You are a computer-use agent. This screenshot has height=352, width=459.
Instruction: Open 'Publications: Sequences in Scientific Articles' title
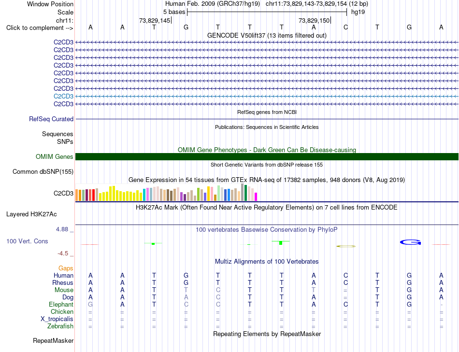(267, 127)
